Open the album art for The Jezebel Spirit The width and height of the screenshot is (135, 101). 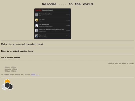tap(37, 25)
